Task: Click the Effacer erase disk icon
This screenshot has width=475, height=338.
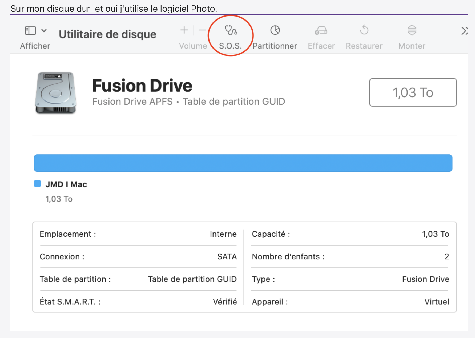Action: [x=321, y=30]
